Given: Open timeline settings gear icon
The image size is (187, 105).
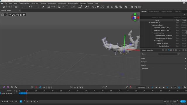Looking at the screenshot, I should [x=185, y=87].
